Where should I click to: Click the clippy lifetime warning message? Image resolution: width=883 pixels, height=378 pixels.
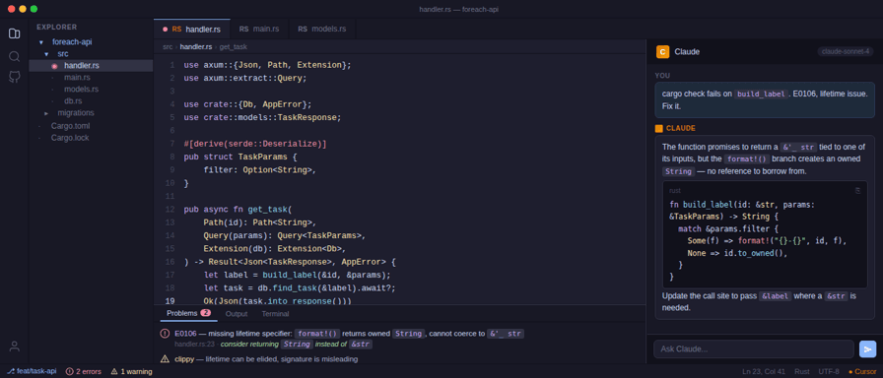(266, 359)
